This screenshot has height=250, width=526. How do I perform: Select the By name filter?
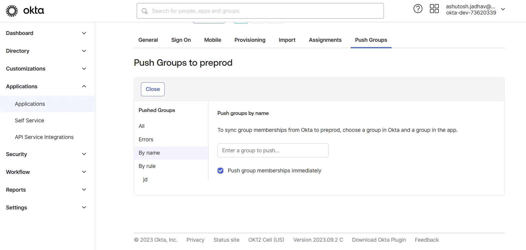tap(171, 153)
